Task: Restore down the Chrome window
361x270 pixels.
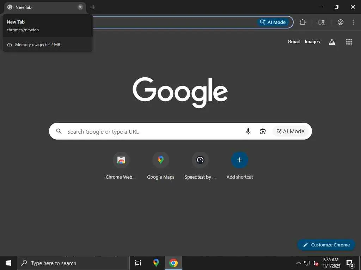Action: click(x=337, y=7)
